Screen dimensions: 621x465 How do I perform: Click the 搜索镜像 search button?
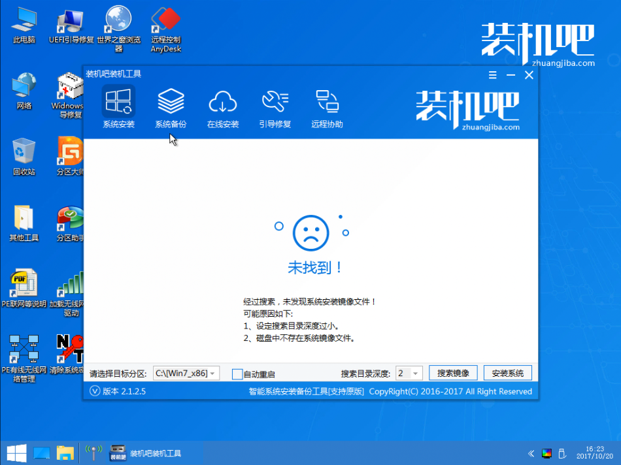452,372
